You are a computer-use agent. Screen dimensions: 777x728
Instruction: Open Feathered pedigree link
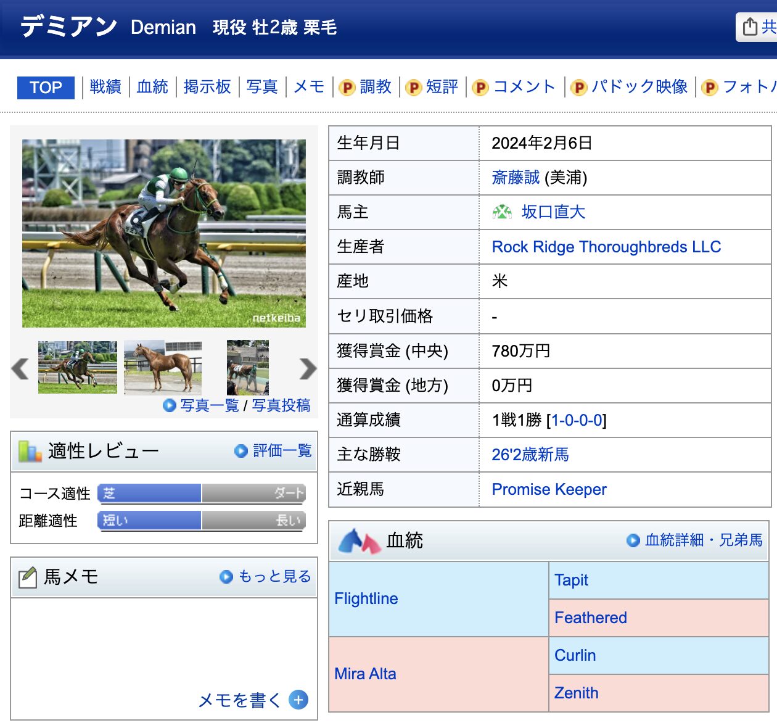(x=591, y=618)
